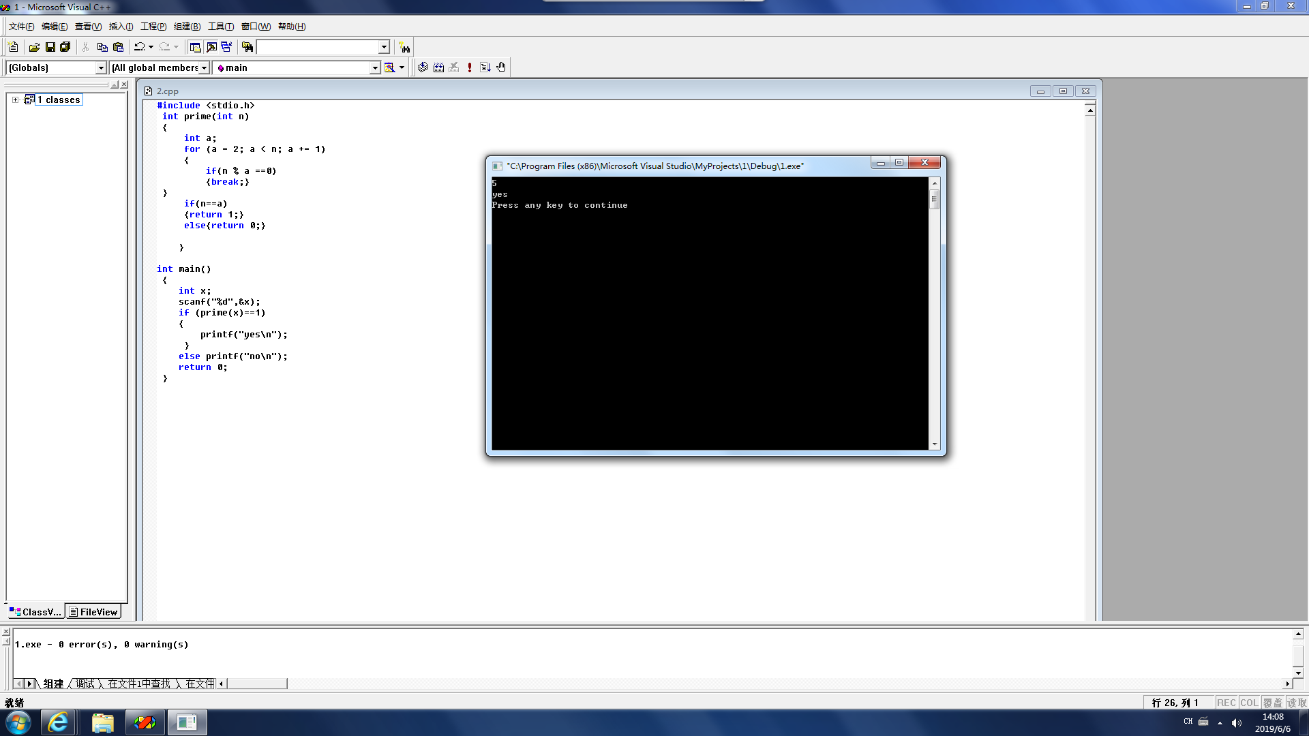Click the Go debug icon

(x=485, y=67)
